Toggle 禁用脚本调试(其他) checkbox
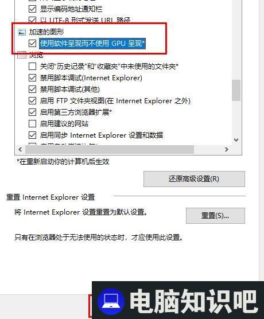Screen dimensions: 264x319 (32, 89)
